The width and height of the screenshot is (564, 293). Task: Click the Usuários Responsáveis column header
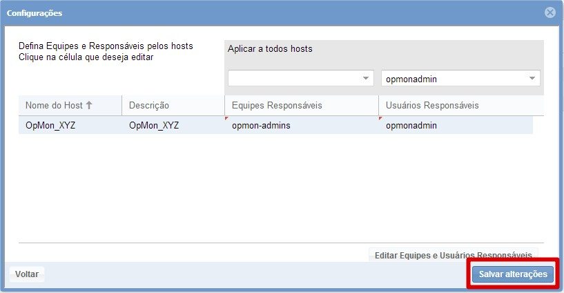point(432,106)
